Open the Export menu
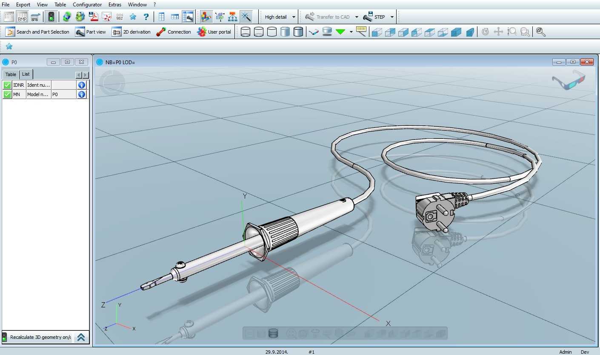600x355 pixels. [23, 5]
